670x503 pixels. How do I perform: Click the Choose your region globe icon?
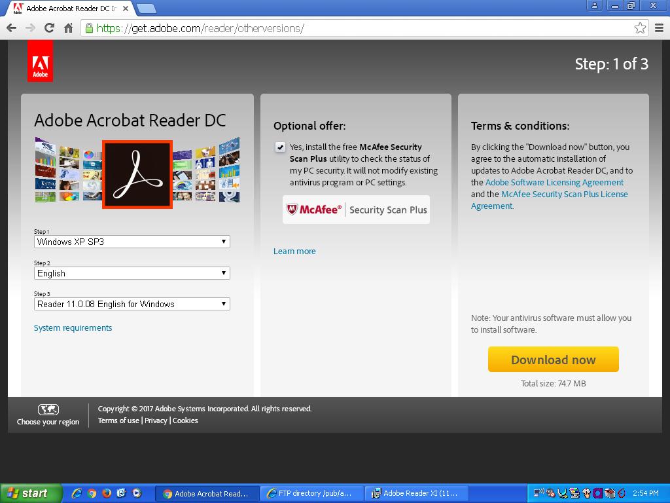[x=48, y=409]
